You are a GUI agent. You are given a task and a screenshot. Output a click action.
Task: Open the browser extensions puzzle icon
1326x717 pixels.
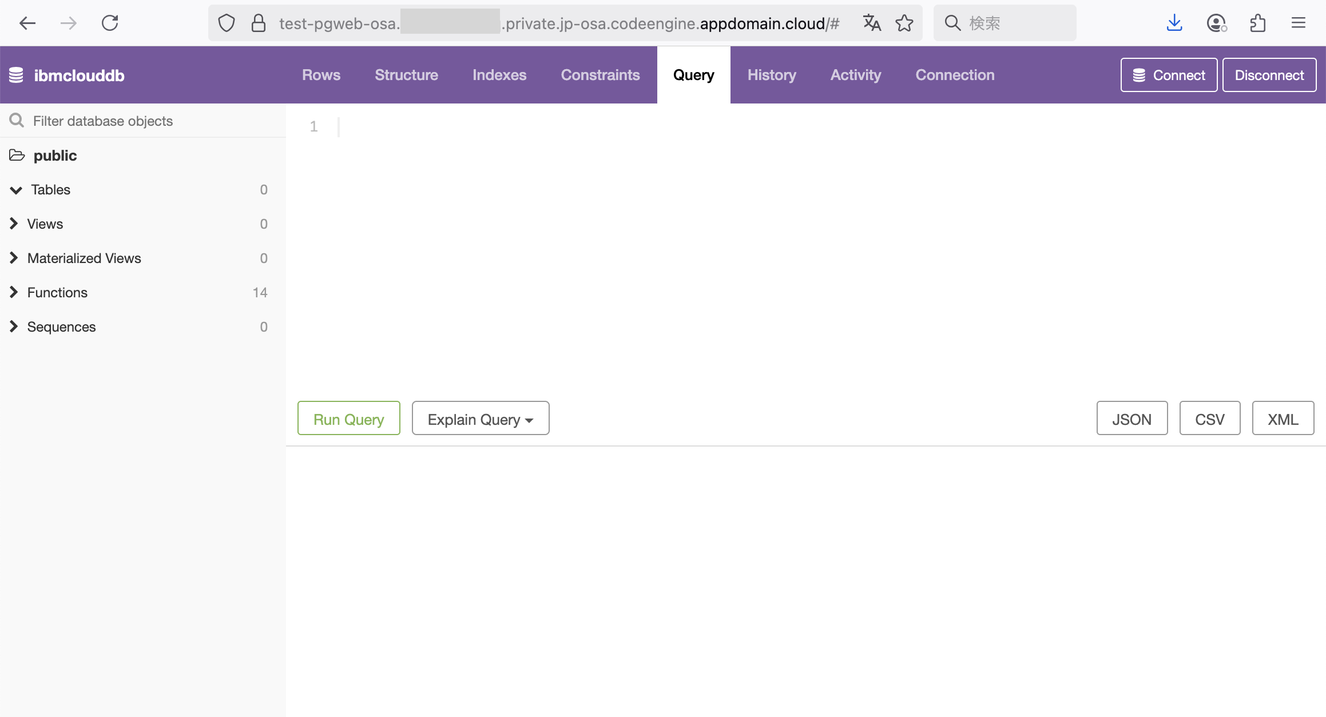tap(1257, 23)
